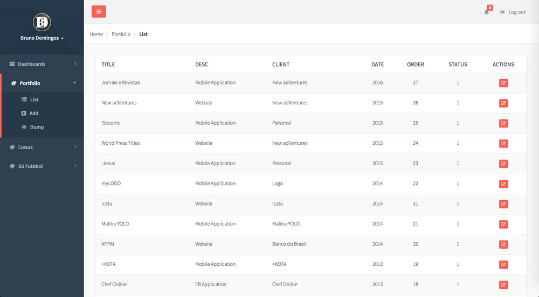Screen dimensions: 539x297
Task: Click the DATE column header
Action: (377, 65)
